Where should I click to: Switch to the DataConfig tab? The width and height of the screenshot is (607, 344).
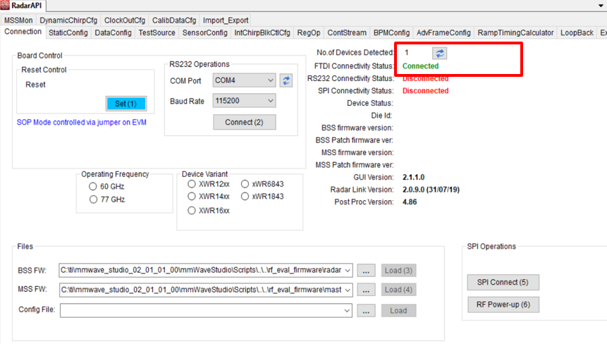pyautogui.click(x=113, y=33)
